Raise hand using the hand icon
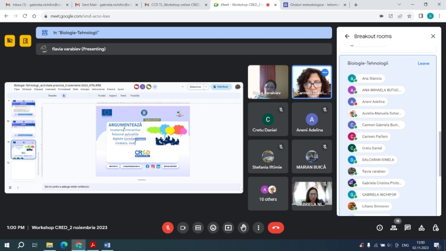Viewport: 446px width, 251px height. (x=243, y=227)
